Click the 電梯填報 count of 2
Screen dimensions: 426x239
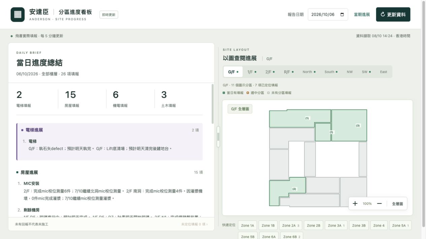[19, 95]
